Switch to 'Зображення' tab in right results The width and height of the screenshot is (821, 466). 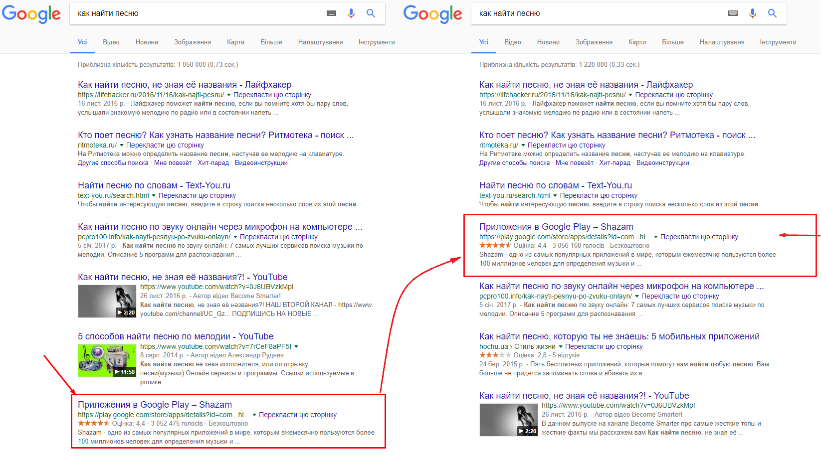[594, 42]
